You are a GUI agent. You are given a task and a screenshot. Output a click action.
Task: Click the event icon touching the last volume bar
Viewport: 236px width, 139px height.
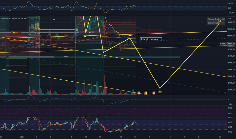(139, 93)
